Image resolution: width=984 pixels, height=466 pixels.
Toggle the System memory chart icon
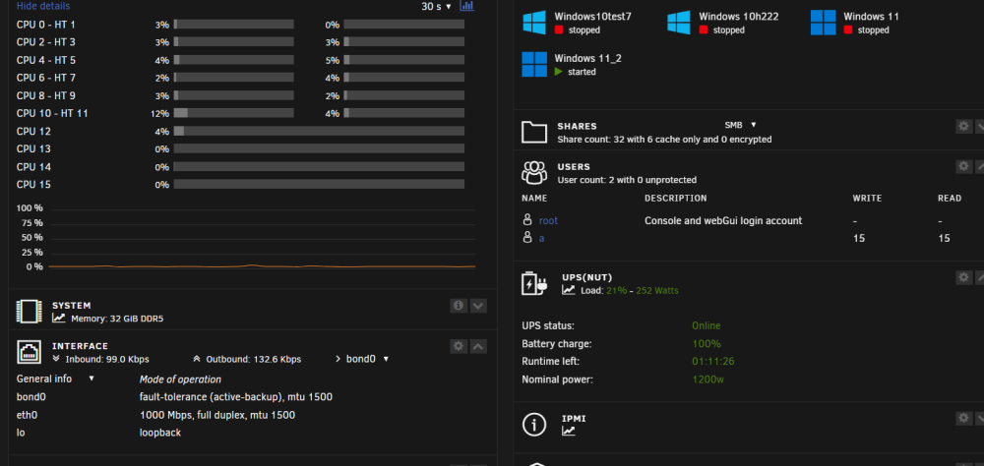pos(58,318)
